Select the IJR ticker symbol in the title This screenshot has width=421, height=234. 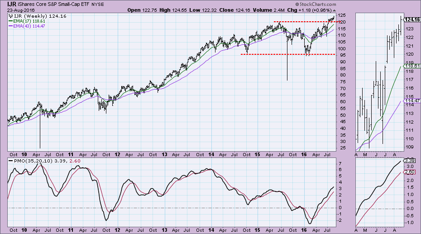pyautogui.click(x=12, y=4)
